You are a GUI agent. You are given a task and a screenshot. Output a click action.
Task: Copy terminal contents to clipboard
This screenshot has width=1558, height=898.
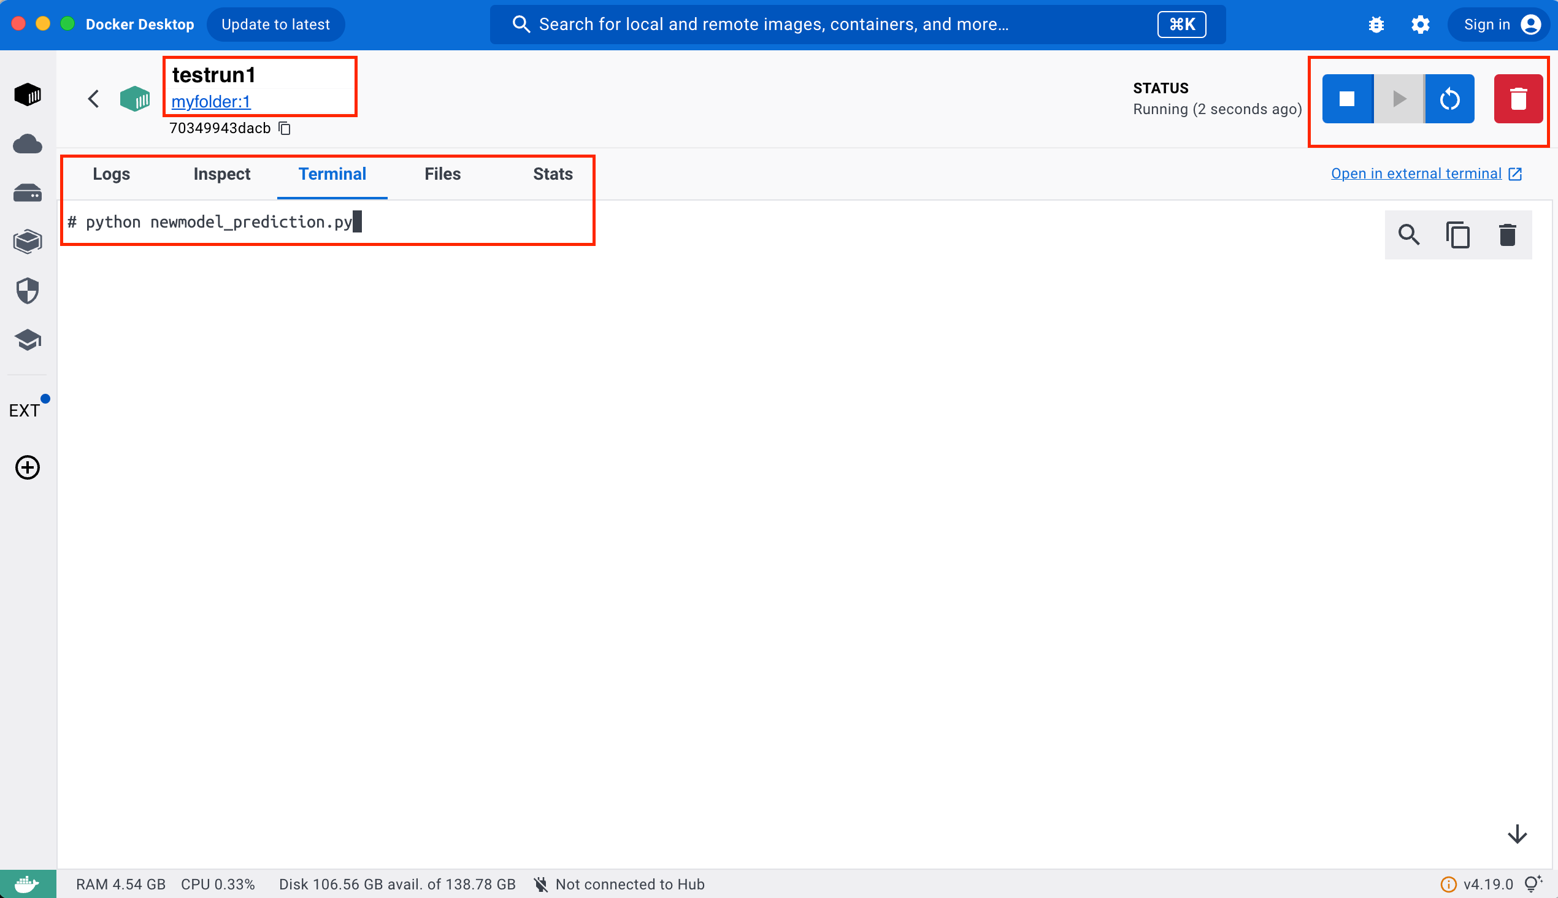(1458, 235)
